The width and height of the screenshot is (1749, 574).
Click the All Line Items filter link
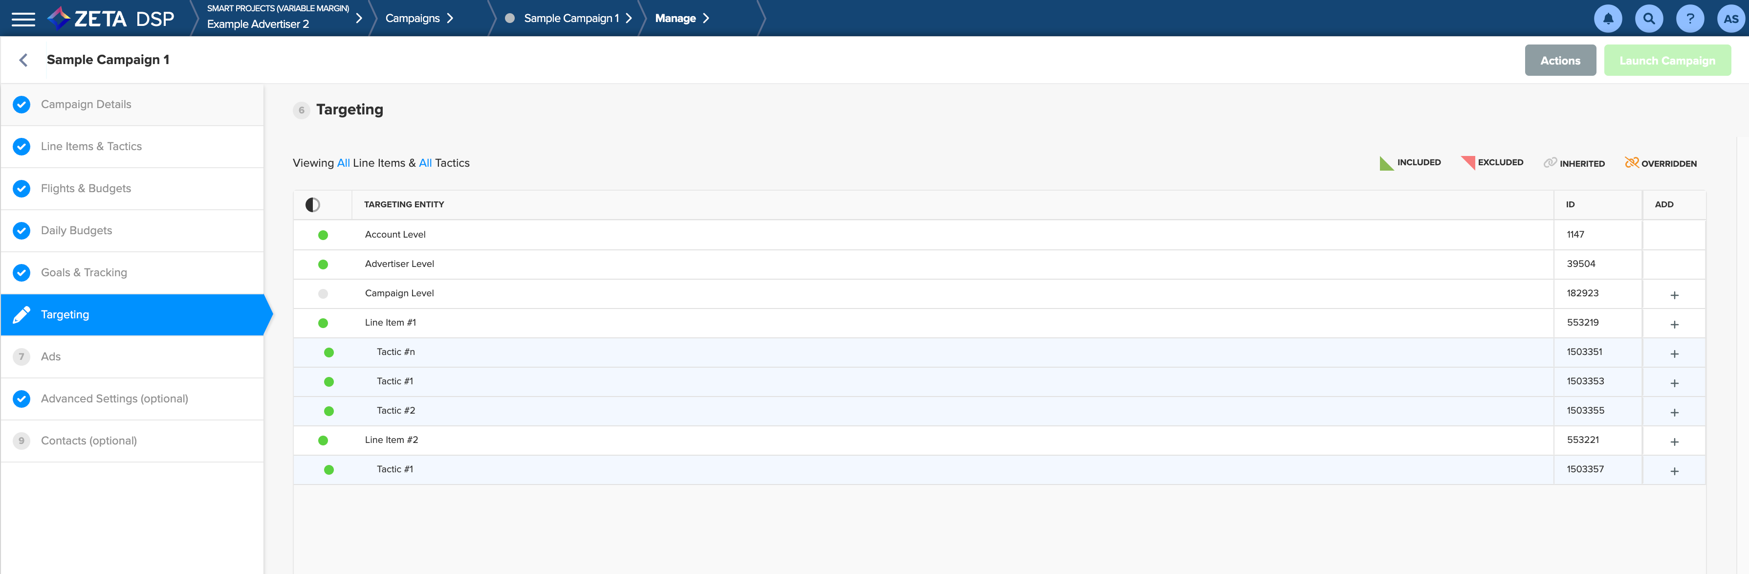343,163
